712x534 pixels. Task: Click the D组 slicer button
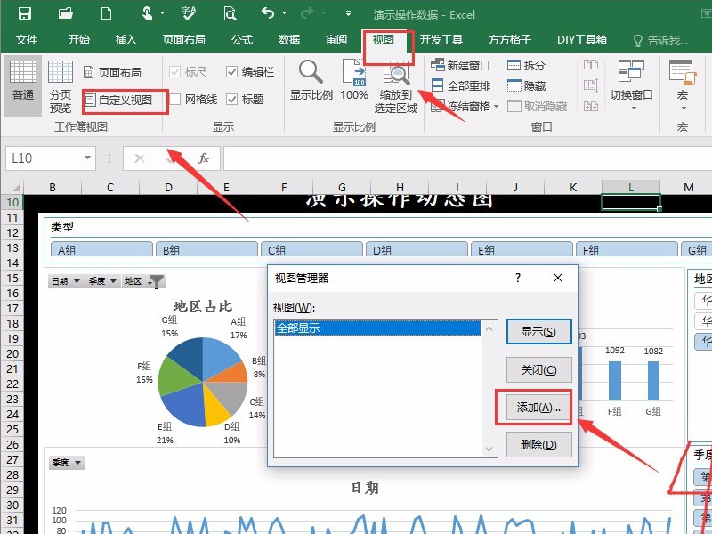tap(417, 250)
